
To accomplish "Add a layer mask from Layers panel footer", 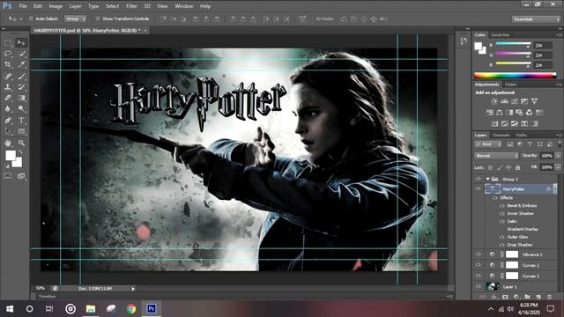I will tap(505, 297).
